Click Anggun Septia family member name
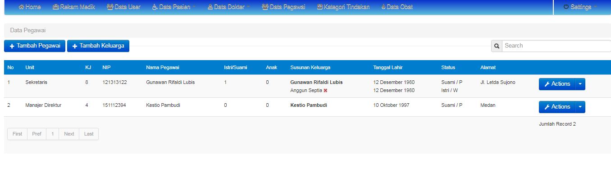The image size is (611, 193). pyautogui.click(x=306, y=90)
